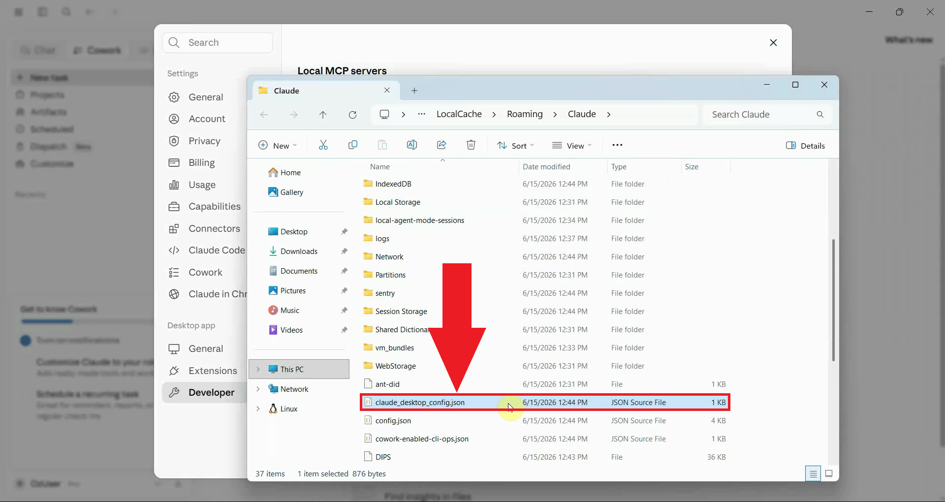Image resolution: width=945 pixels, height=502 pixels.
Task: Navigate to Roaming in the address bar
Action: coord(525,114)
